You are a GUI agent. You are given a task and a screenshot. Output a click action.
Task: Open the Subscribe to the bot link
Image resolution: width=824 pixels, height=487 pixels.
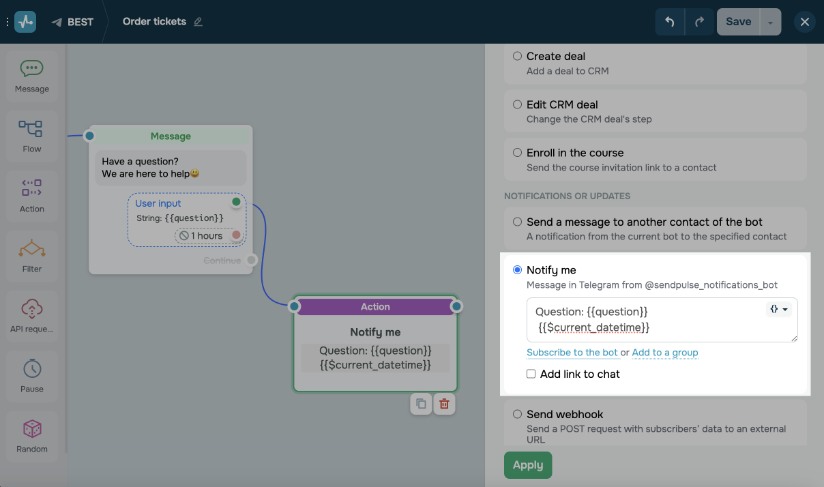(572, 353)
